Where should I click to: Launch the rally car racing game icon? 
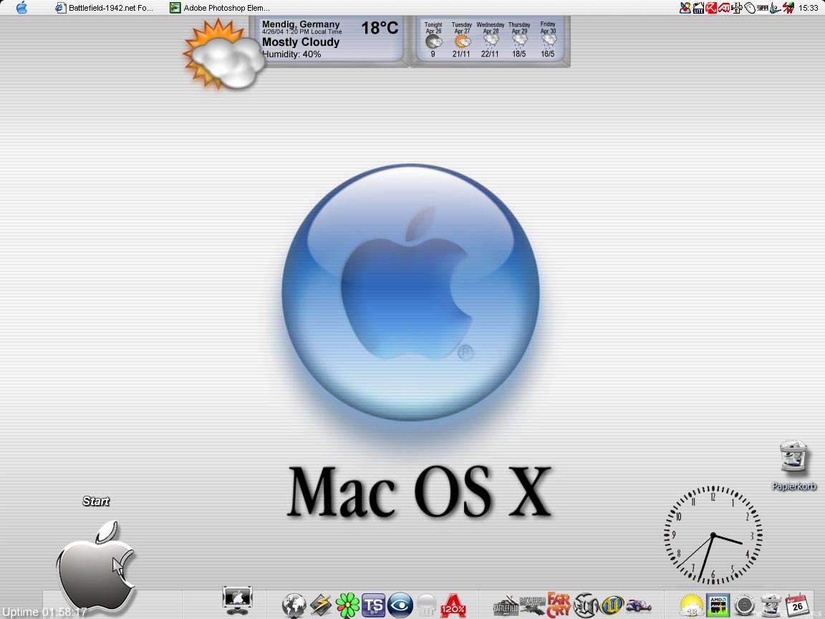point(639,605)
